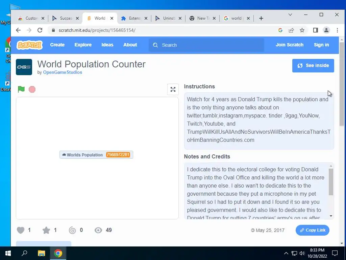Image resolution: width=346 pixels, height=260 pixels.
Task: Open OpenGameStudios author profile link
Action: [63, 72]
